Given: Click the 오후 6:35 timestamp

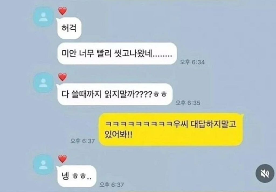Looking at the screenshot, I should [188, 103].
